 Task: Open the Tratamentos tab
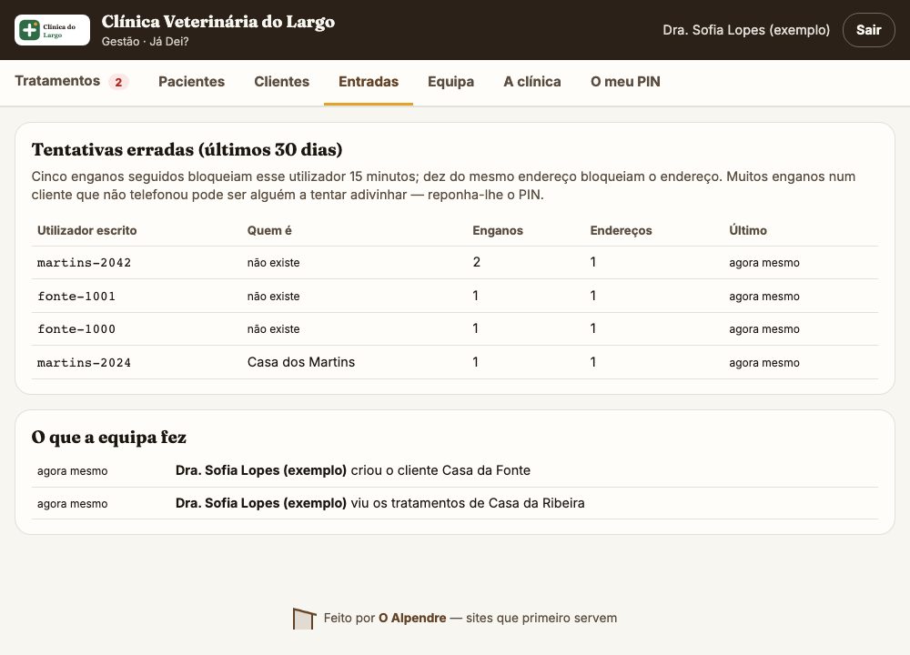tap(57, 81)
